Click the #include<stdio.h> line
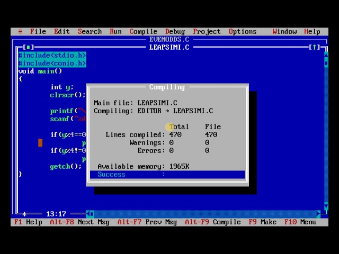The width and height of the screenshot is (339, 254). [x=52, y=55]
